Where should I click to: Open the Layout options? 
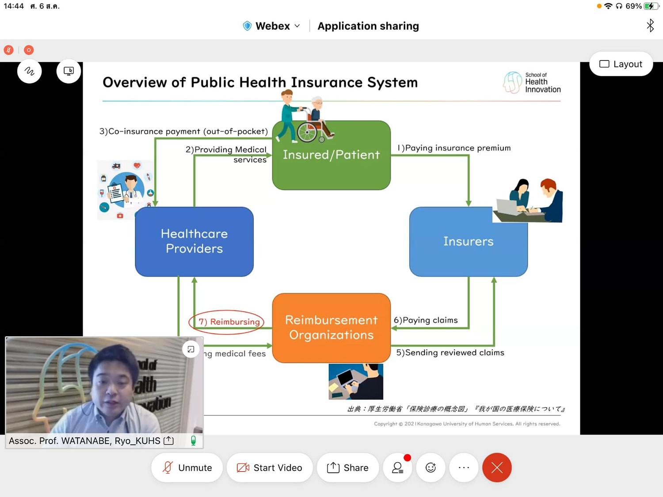tap(621, 64)
